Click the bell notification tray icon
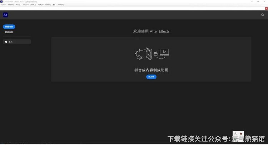This screenshot has width=268, height=145. coord(235,134)
